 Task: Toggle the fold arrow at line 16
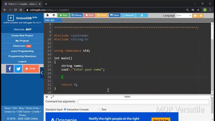tap(52, 62)
